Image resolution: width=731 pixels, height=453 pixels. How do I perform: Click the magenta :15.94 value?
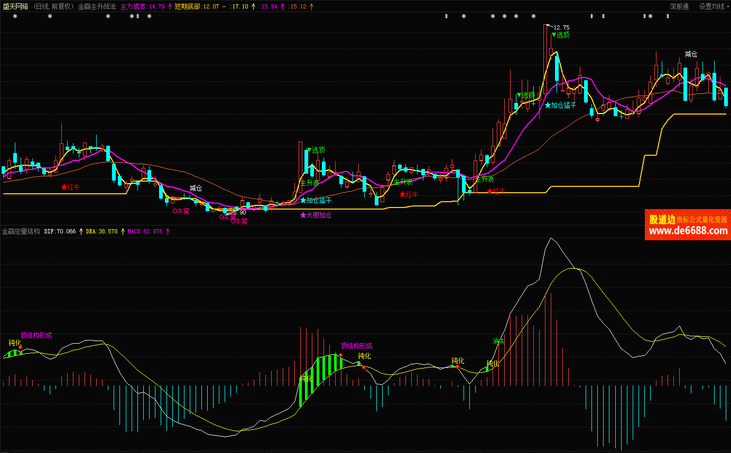pos(268,6)
